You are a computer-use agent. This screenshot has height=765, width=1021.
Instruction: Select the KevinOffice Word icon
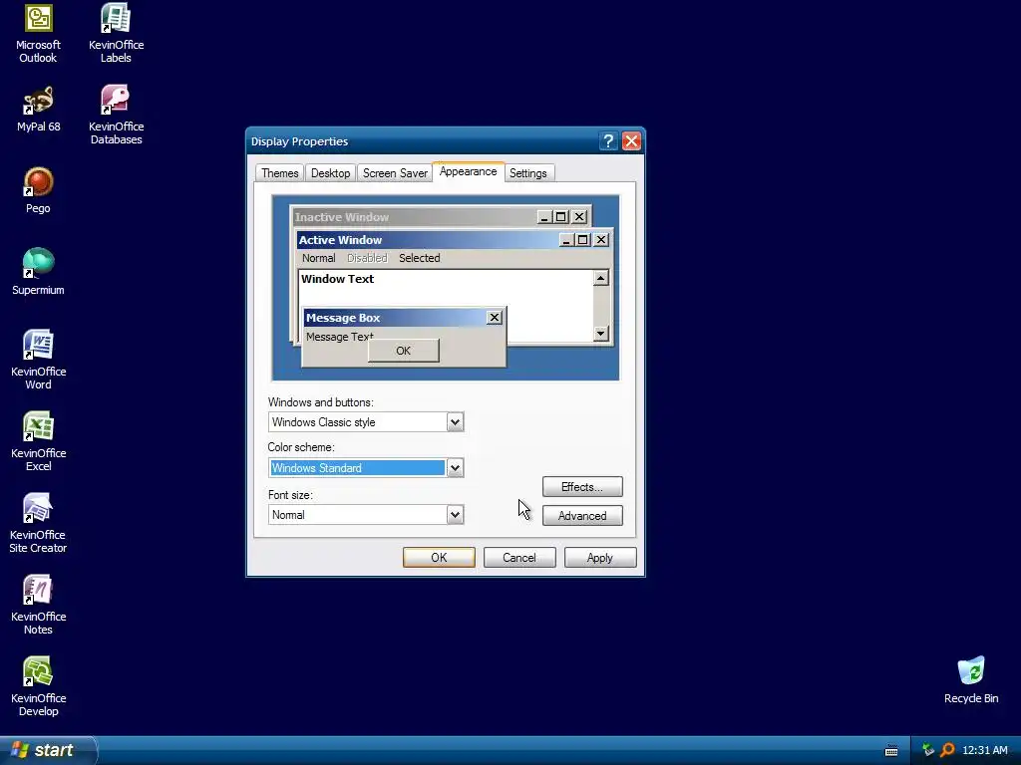(x=39, y=360)
